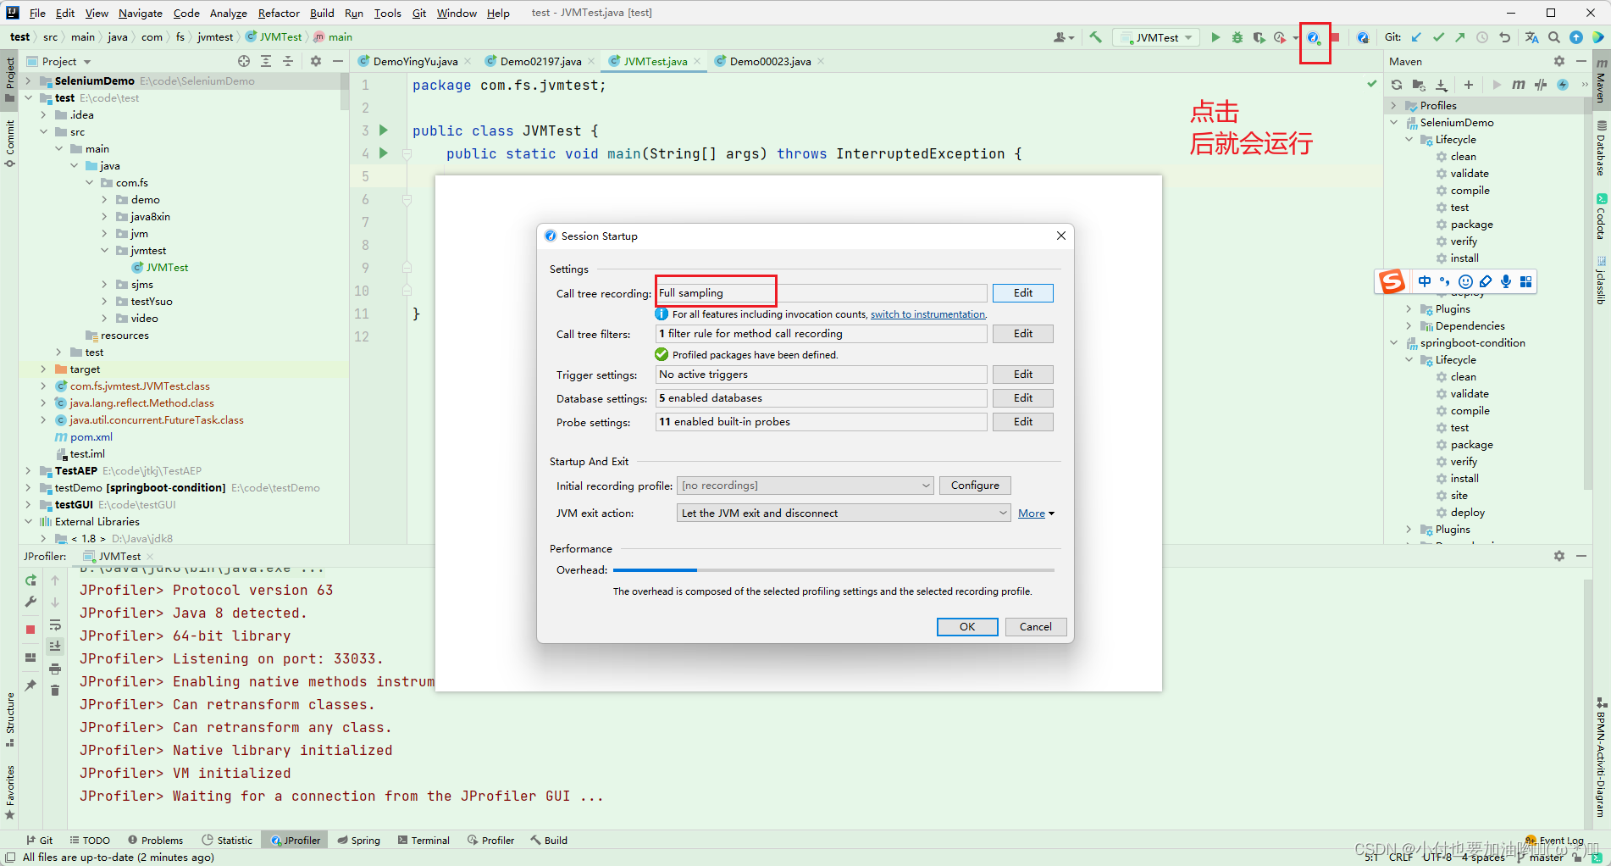Stop the running process in main toolbar
This screenshot has width=1611, height=866.
click(x=1335, y=37)
